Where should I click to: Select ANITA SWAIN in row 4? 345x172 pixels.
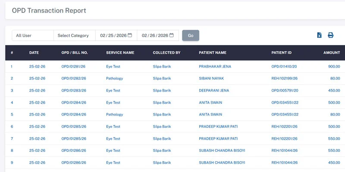pyautogui.click(x=210, y=102)
